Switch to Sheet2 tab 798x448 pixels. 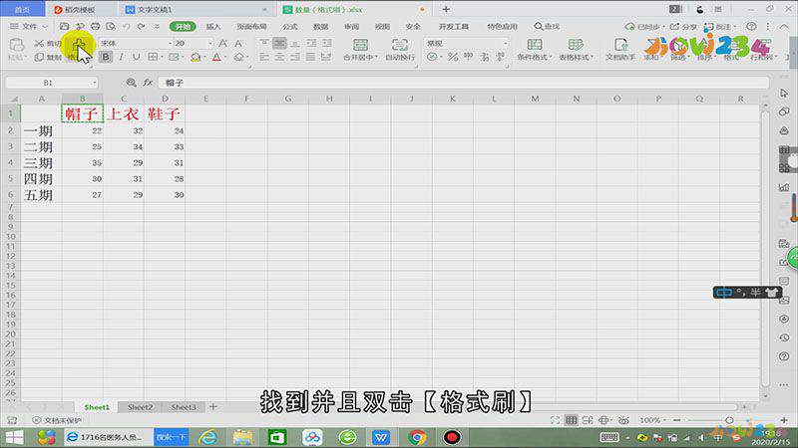click(140, 407)
